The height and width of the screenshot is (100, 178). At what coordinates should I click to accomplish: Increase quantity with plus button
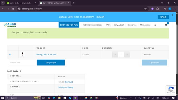point(127,54)
